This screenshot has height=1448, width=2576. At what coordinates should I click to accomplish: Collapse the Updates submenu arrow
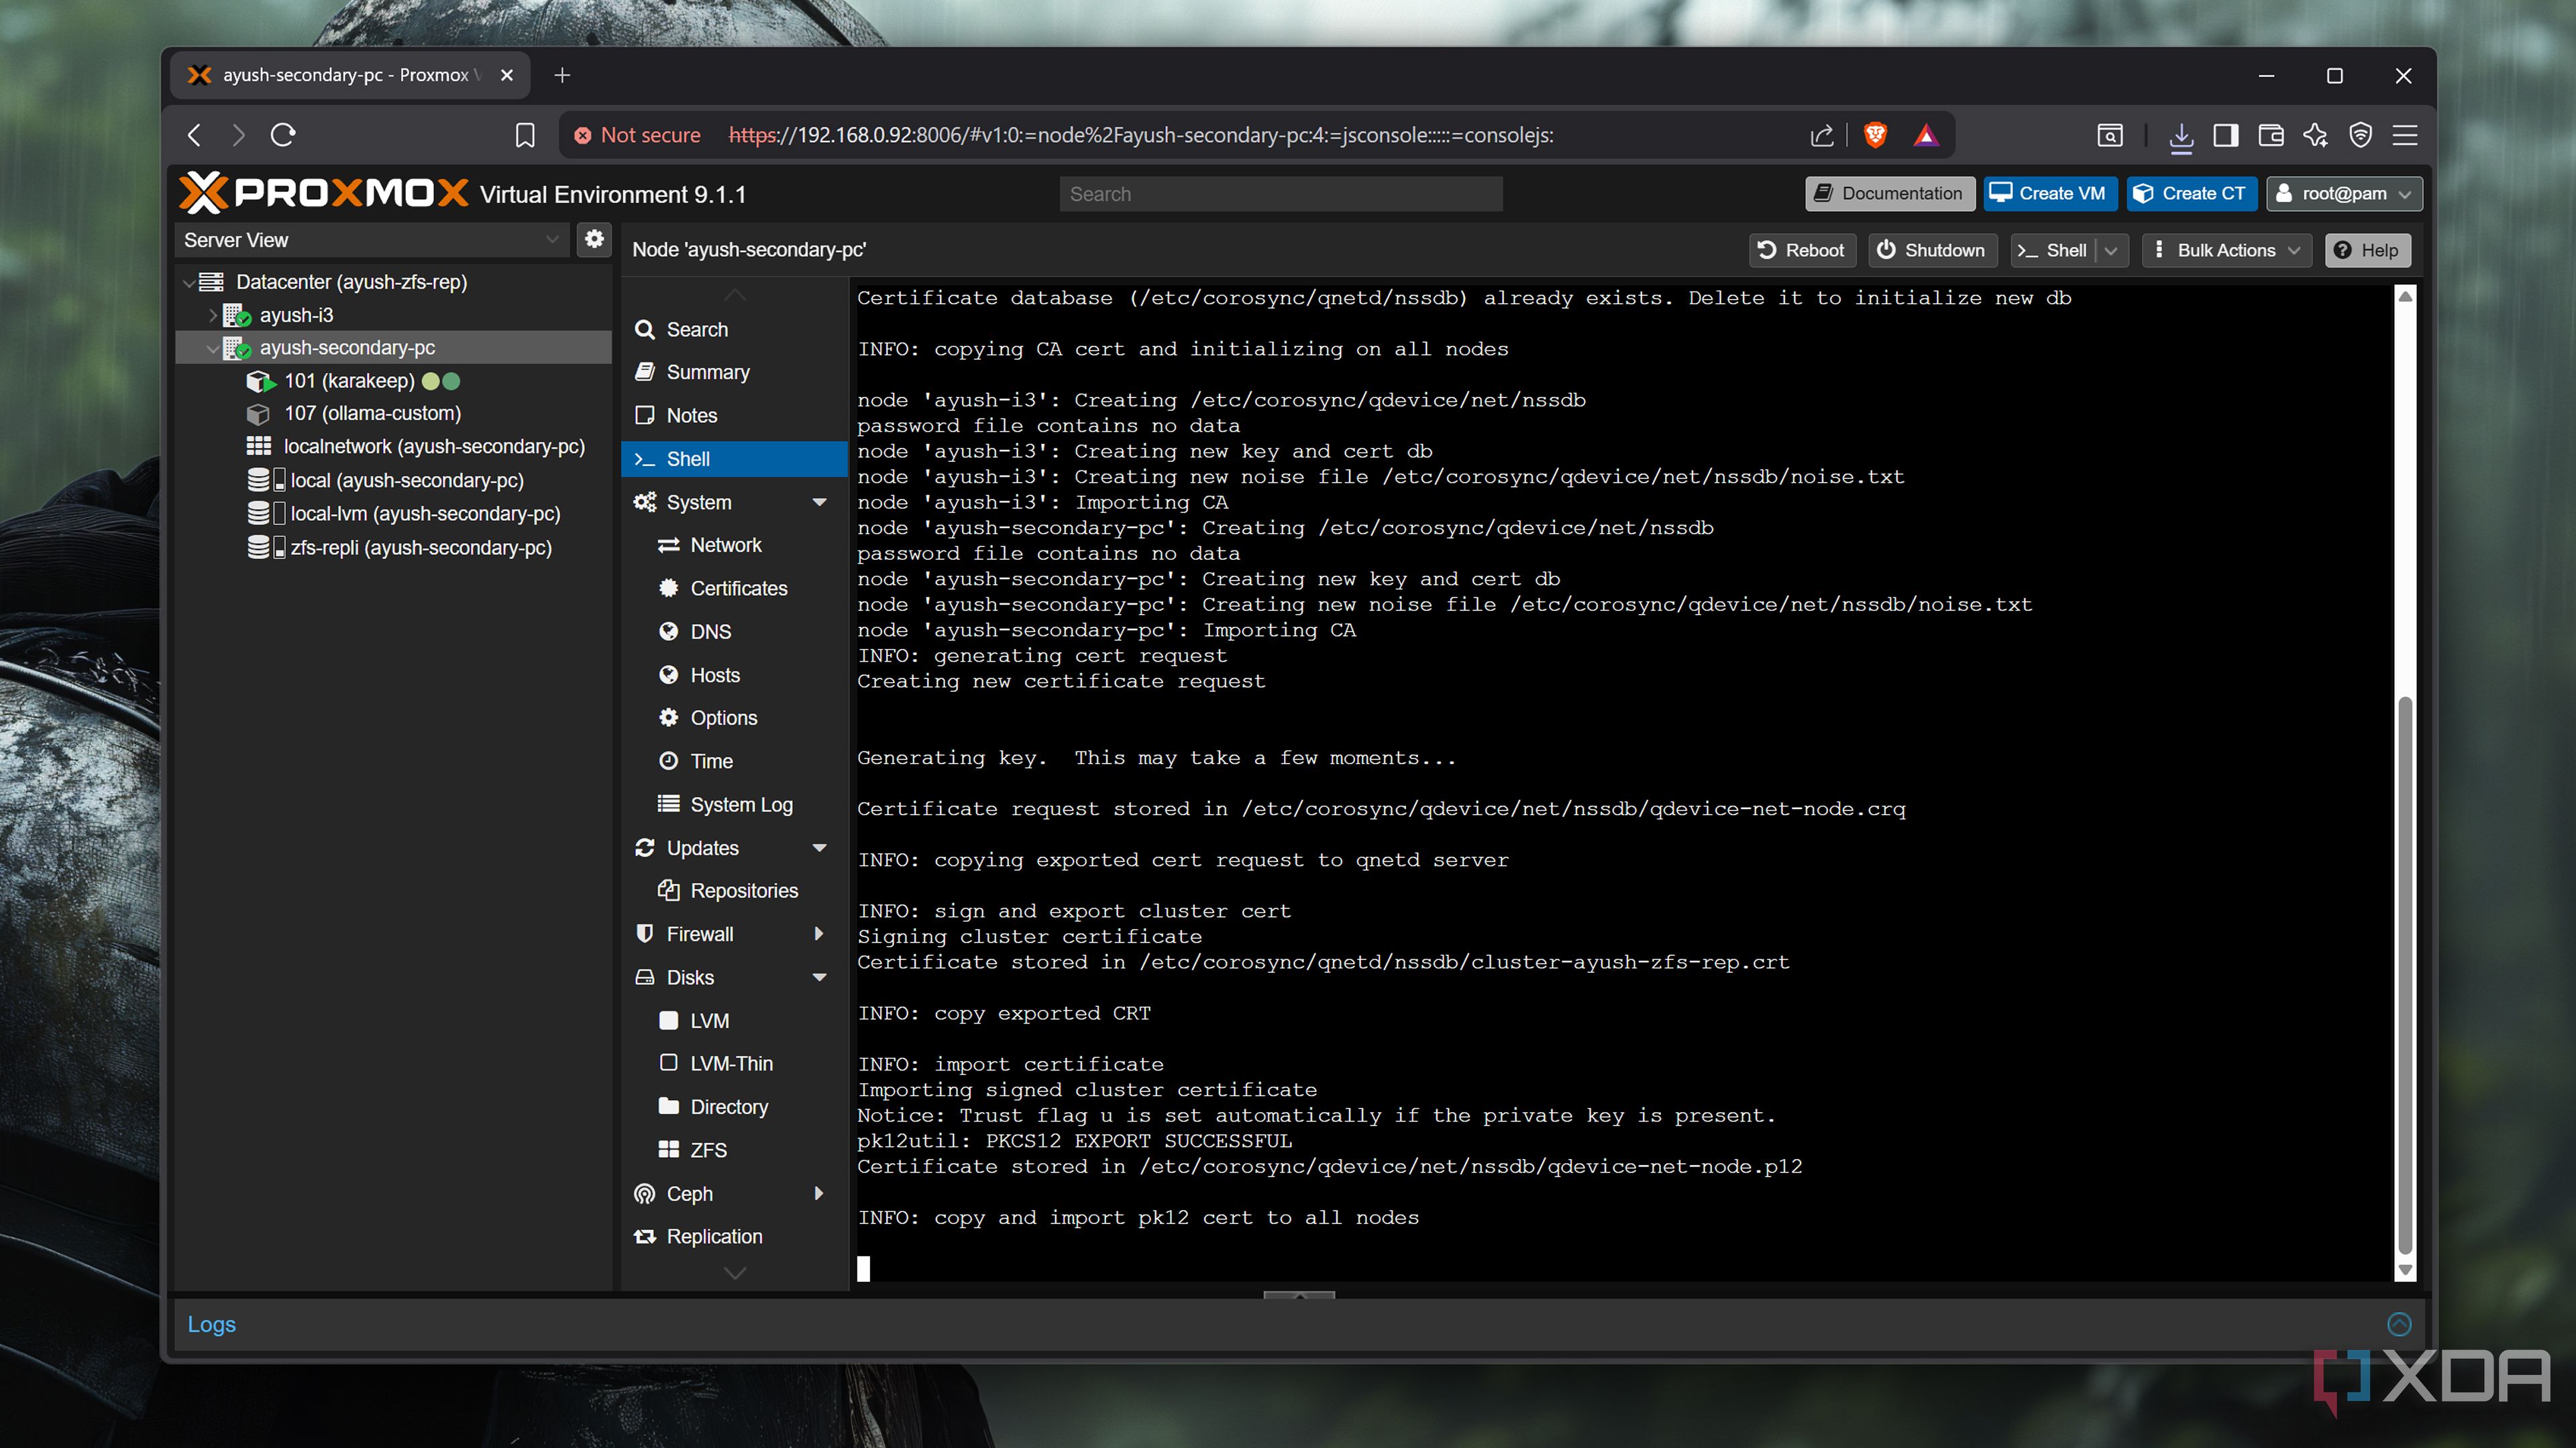[819, 847]
